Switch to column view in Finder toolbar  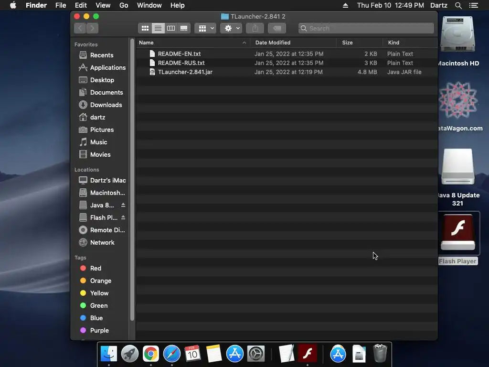[x=171, y=28]
